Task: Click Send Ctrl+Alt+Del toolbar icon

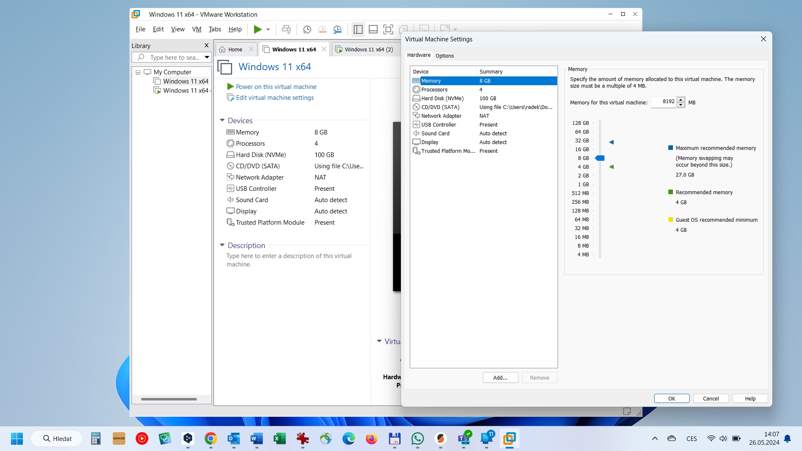Action: tap(286, 29)
